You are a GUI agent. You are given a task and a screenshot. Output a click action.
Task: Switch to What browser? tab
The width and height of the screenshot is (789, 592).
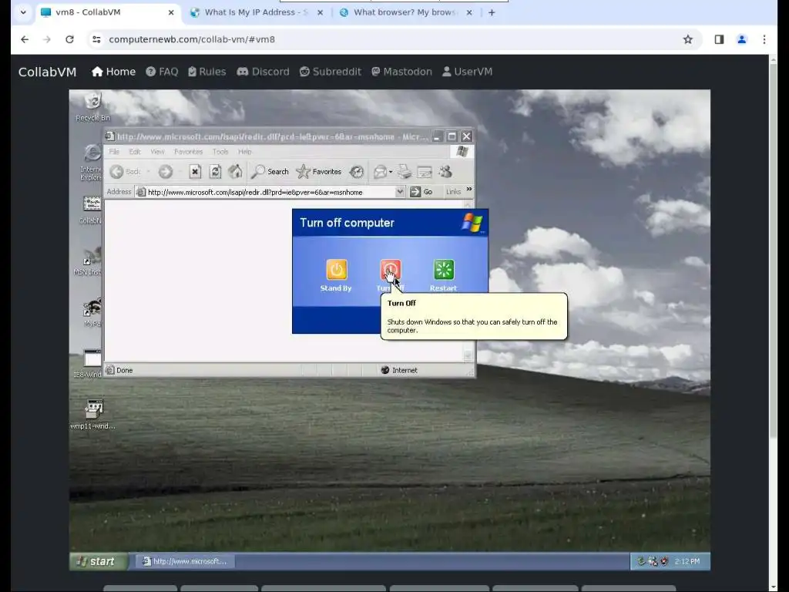[405, 12]
